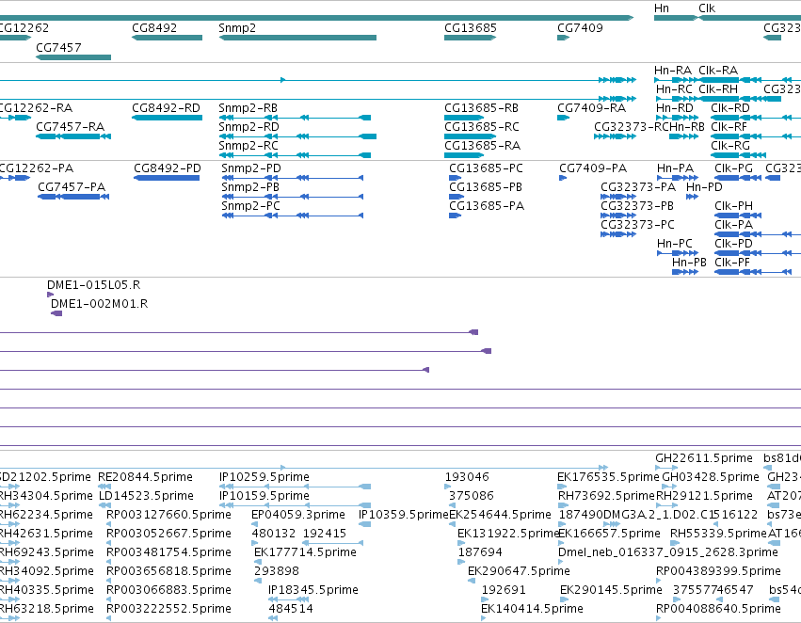Select EST label EK177714.5prime
The image size is (801, 623).
305,552
